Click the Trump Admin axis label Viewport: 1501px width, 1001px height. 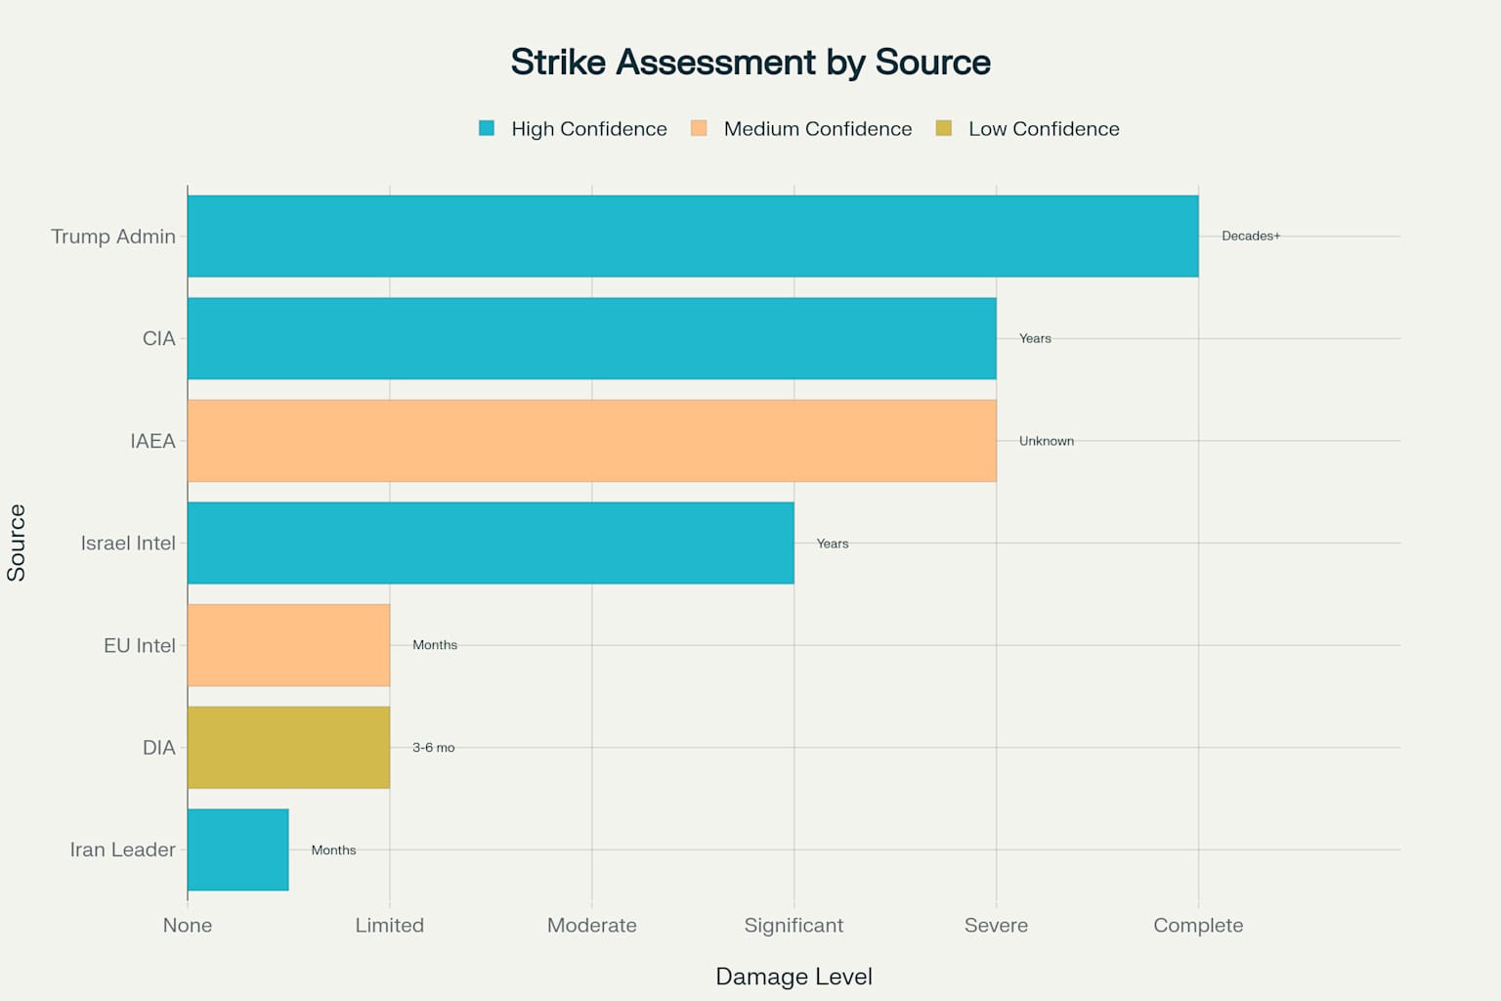tap(113, 237)
